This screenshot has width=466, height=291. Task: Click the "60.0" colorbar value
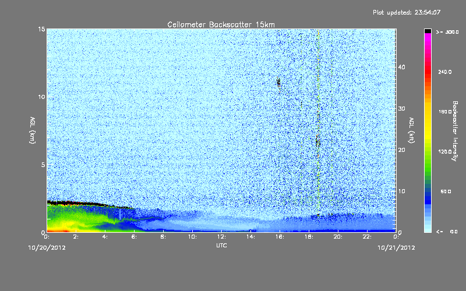(446, 191)
